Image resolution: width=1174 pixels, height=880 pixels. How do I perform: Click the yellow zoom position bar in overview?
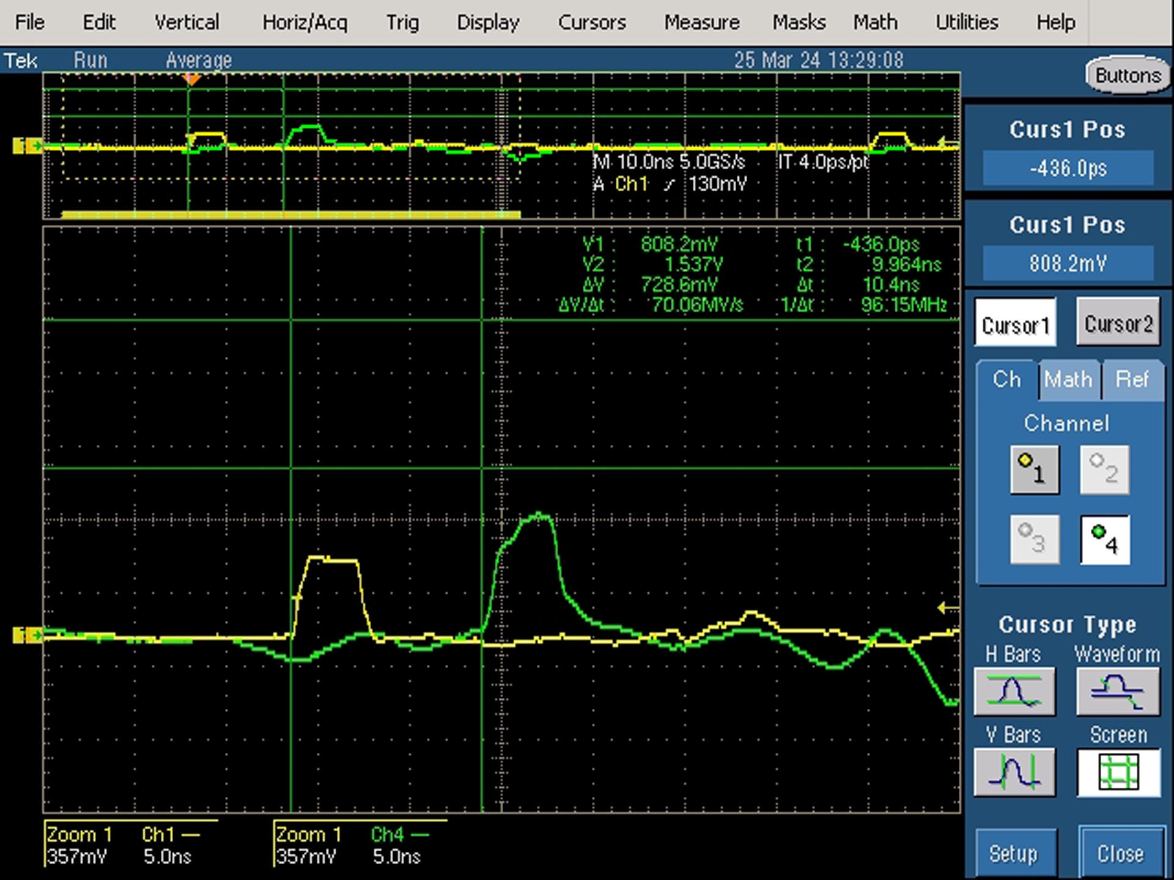click(291, 215)
